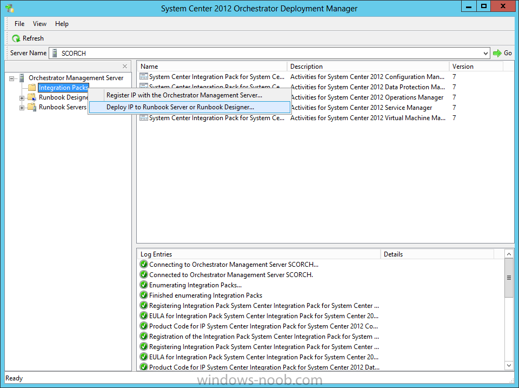This screenshot has height=388, width=519.
Task: Click 'Finished enumerating Integration Packs' log entry
Action: click(205, 295)
